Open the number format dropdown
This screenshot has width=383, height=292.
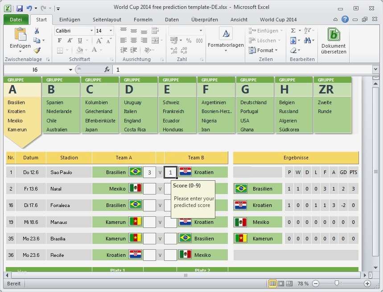[201, 31]
